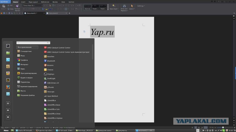Select the Параметры category

point(24,82)
